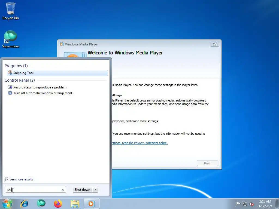Image resolution: width=279 pixels, height=209 pixels.
Task: Switch to Windows Media Player taskbar button
Action: [92, 204]
